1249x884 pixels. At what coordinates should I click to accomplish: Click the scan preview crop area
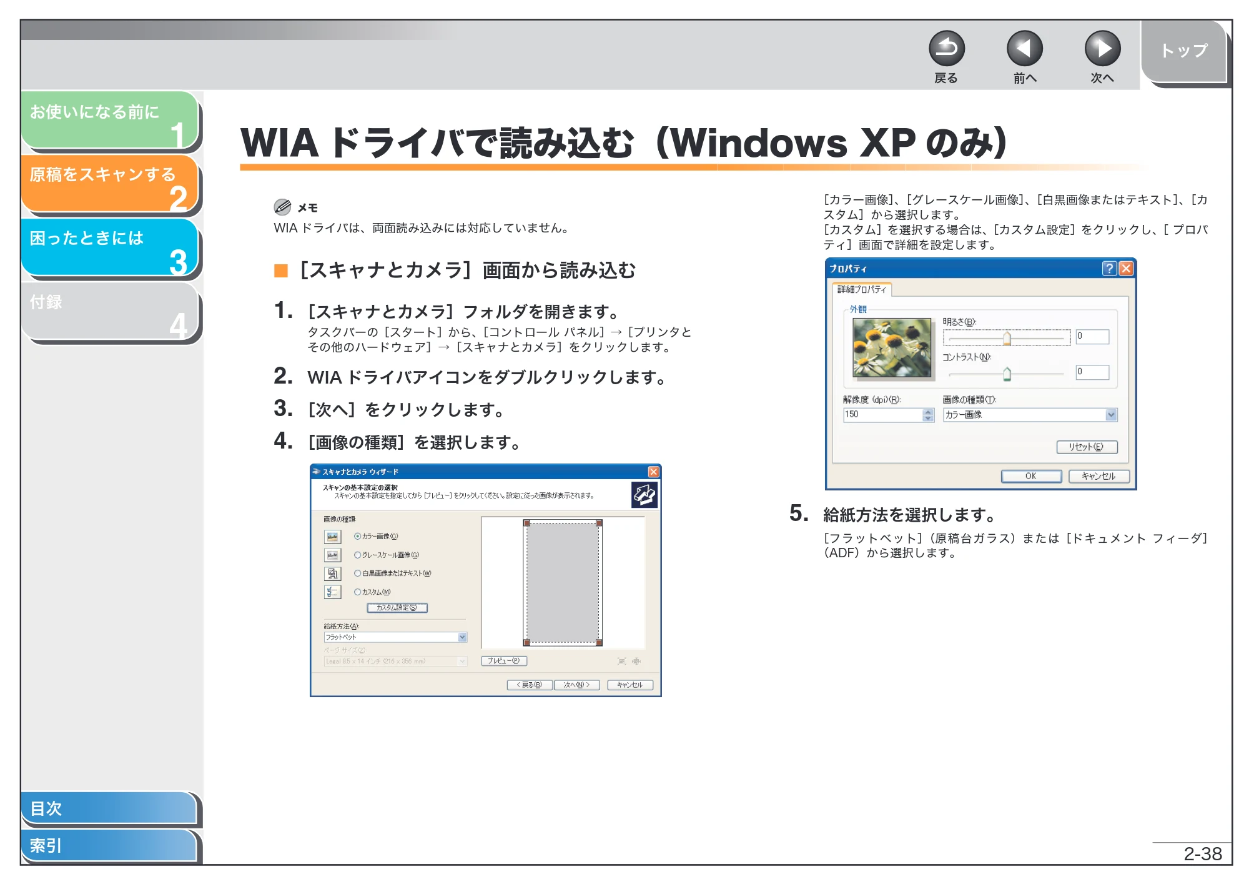click(x=563, y=582)
